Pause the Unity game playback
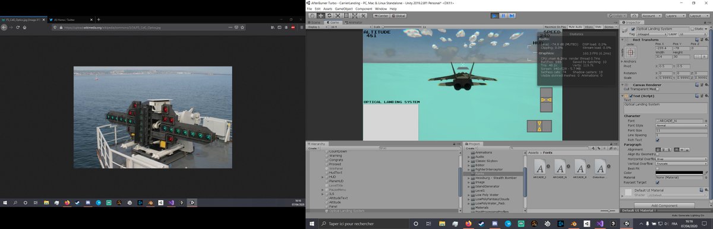This screenshot has width=713, height=229. tap(504, 16)
